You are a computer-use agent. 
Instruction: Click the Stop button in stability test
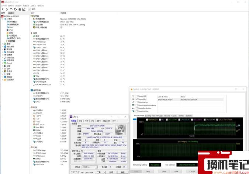pos(148,171)
